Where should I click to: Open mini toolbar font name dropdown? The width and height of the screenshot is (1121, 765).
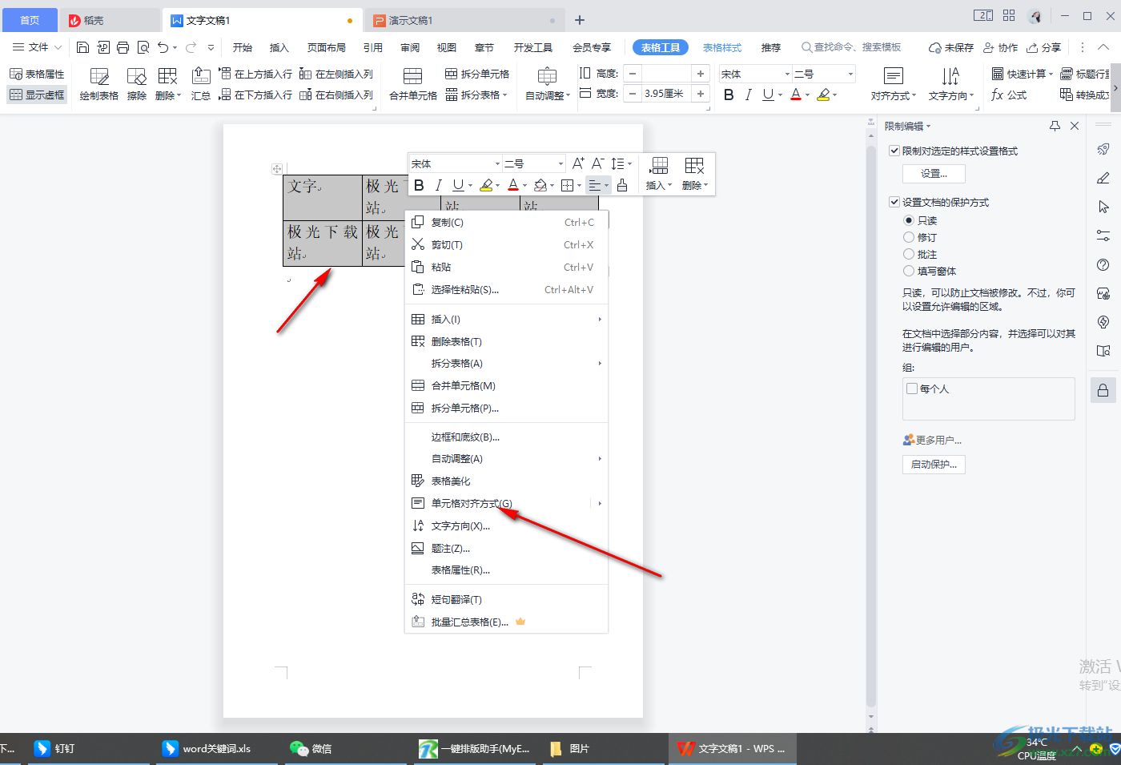(x=497, y=163)
